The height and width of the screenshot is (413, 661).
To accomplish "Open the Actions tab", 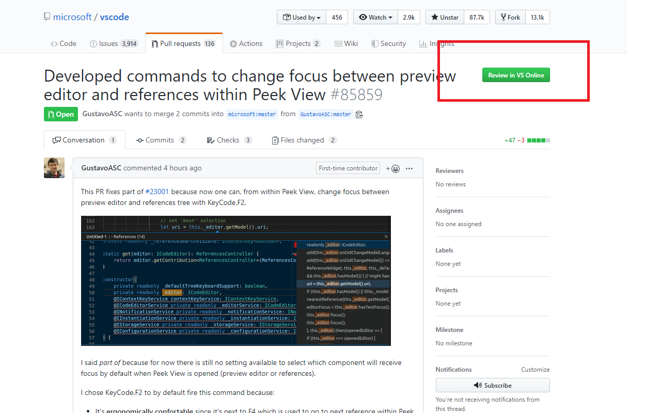I will pos(246,43).
